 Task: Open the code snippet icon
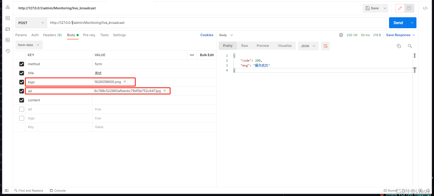[x=425, y=8]
